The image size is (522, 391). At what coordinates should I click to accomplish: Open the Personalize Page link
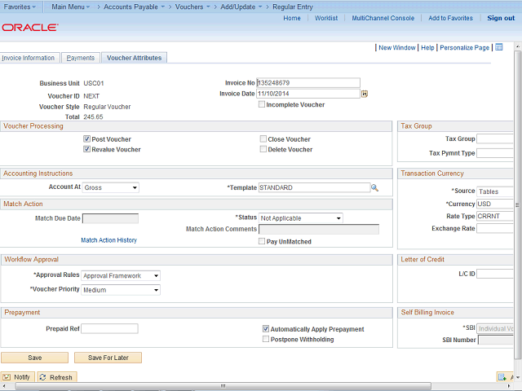tap(464, 47)
